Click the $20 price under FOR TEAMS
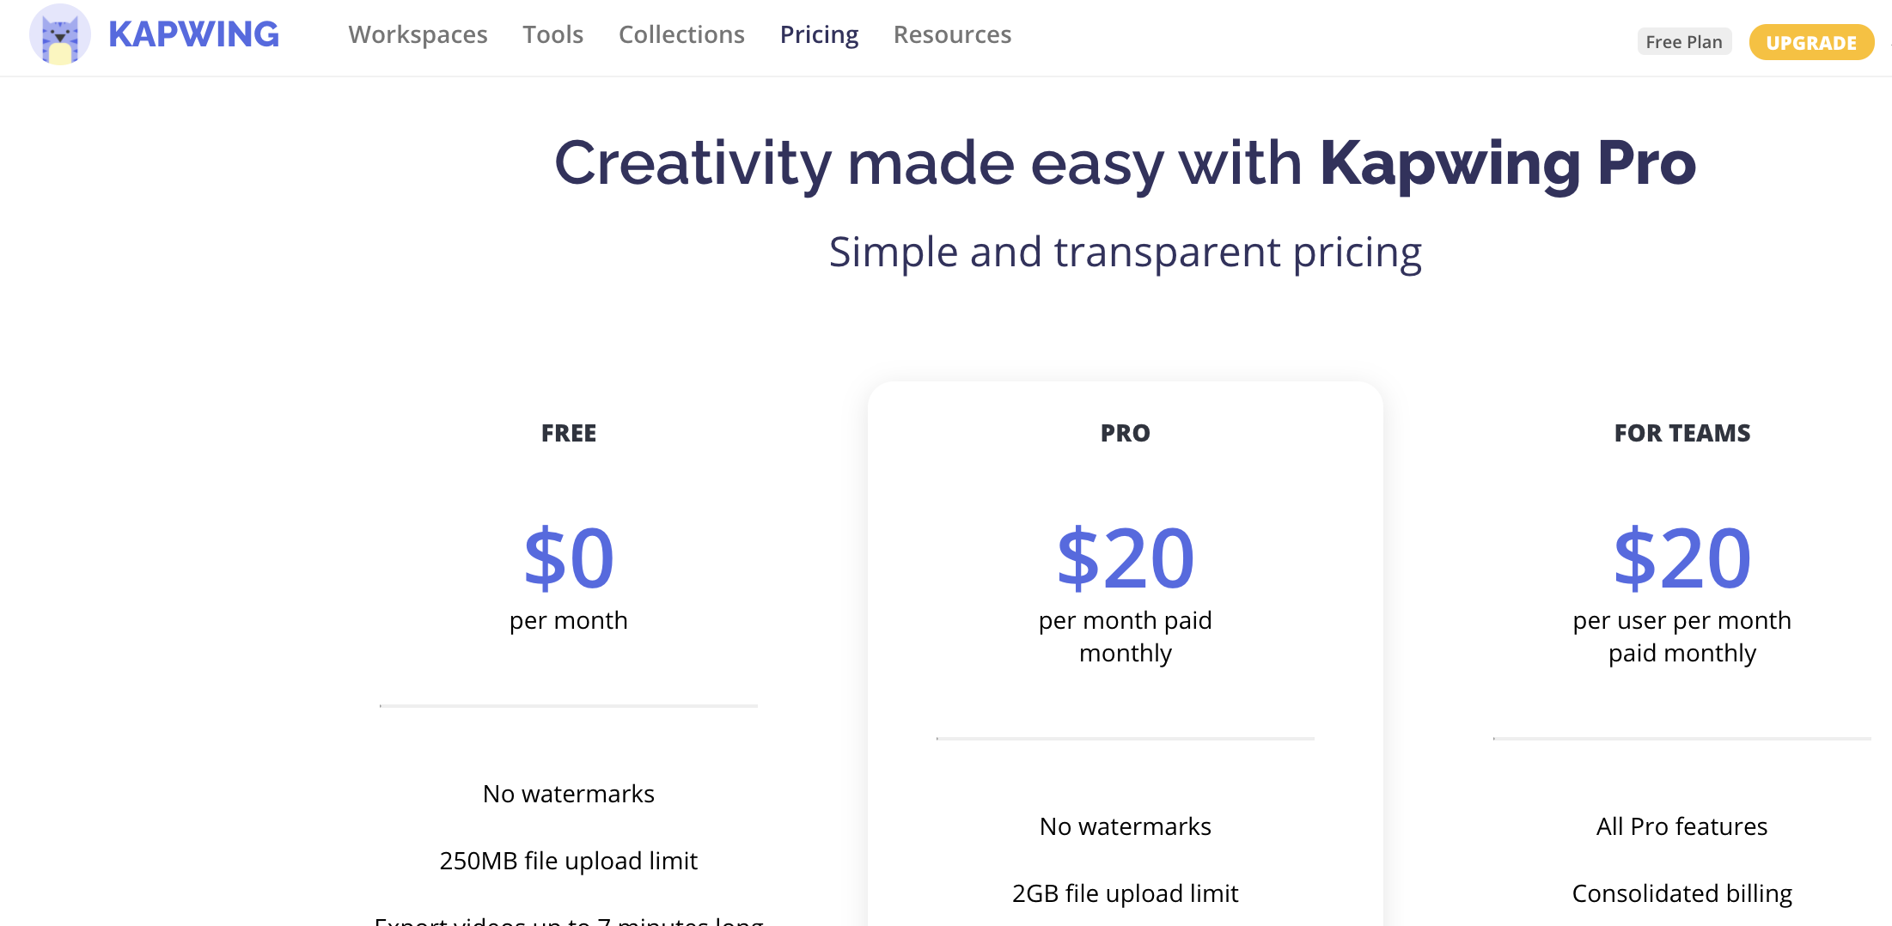This screenshot has width=1892, height=926. pyautogui.click(x=1682, y=558)
